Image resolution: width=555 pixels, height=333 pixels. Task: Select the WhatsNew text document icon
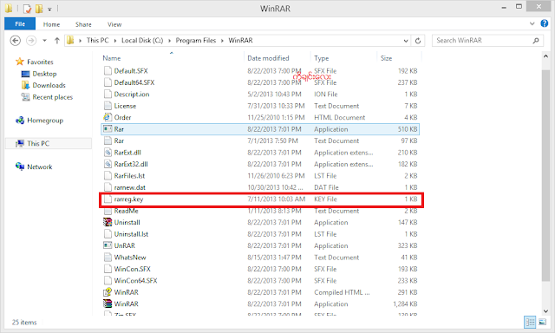108,257
